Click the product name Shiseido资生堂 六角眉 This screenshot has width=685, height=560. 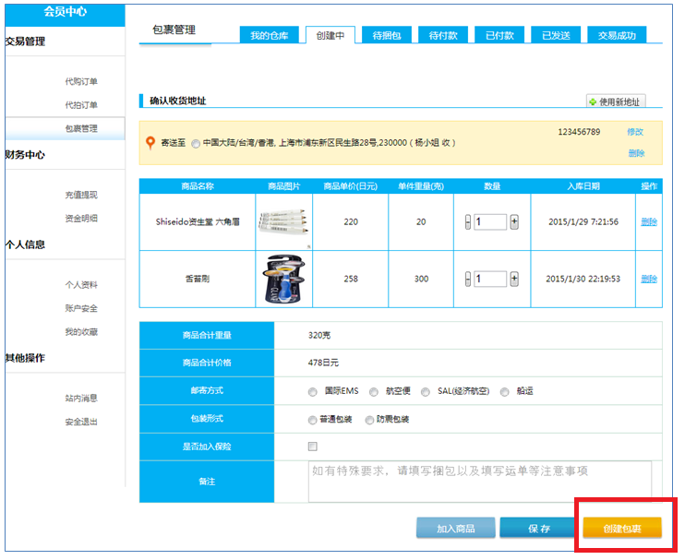[198, 222]
